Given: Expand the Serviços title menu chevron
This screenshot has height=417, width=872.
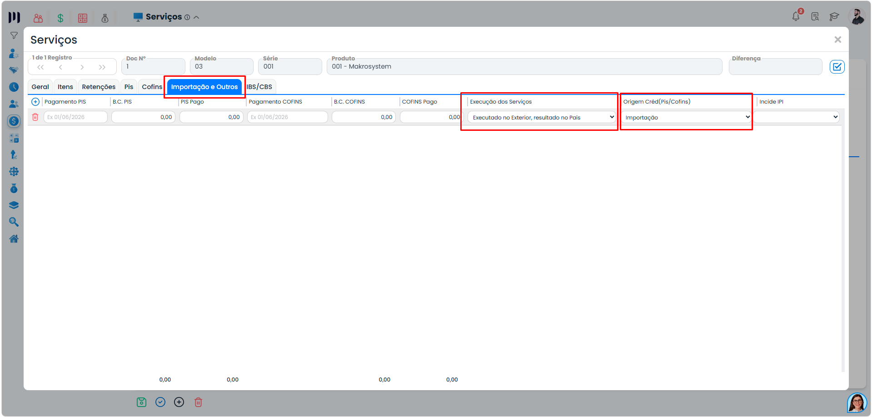Looking at the screenshot, I should [x=196, y=17].
